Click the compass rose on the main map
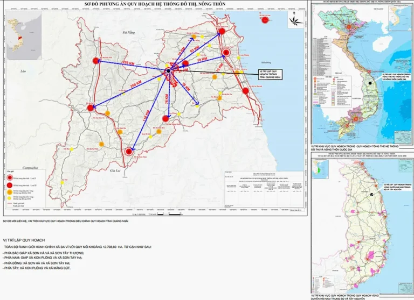Screen dimensions: 414x300 pyautogui.click(x=295, y=20)
